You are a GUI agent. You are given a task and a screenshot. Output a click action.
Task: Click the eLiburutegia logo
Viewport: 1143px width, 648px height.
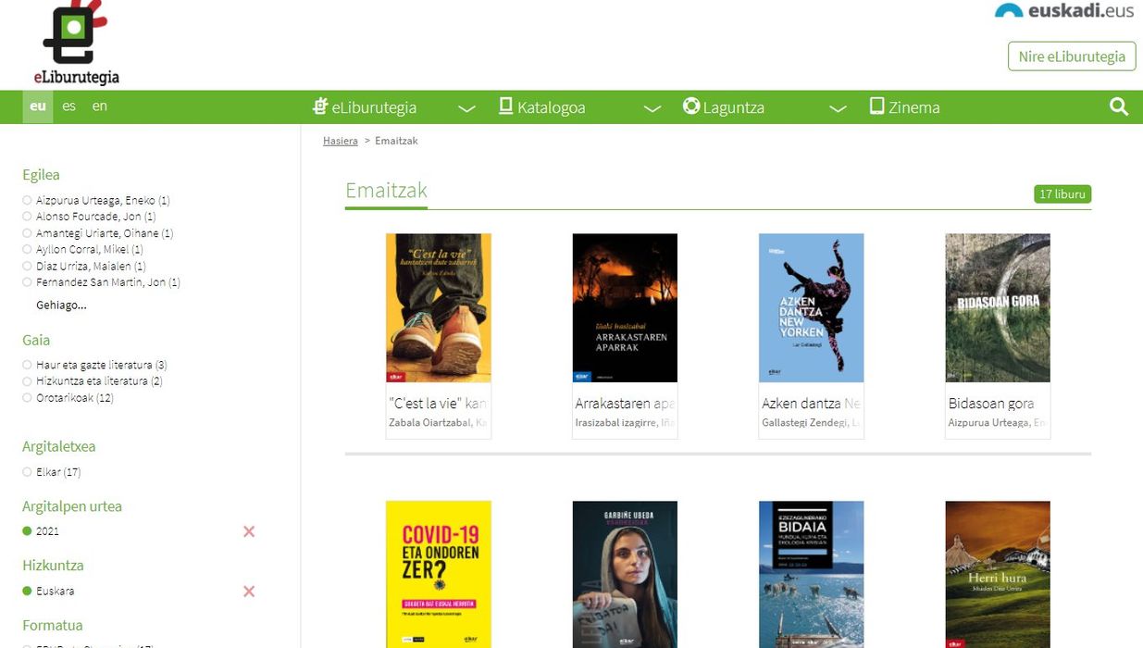[75, 44]
